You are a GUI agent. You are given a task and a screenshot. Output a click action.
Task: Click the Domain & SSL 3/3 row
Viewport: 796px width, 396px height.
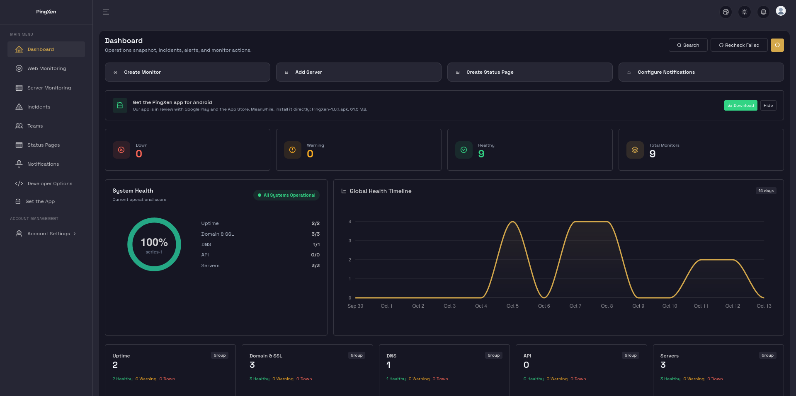click(260, 234)
